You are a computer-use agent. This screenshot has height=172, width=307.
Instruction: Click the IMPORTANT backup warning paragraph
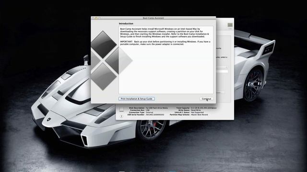(x=165, y=43)
